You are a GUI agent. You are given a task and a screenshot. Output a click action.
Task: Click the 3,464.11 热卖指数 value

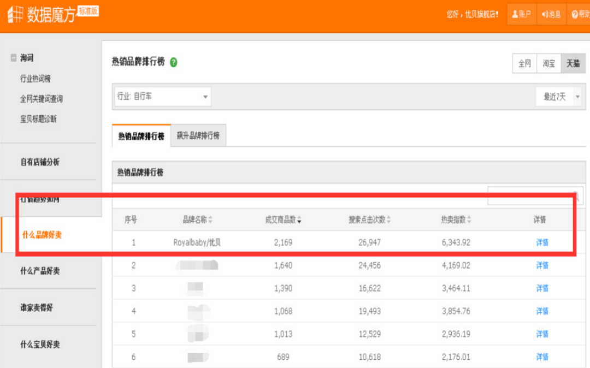[456, 288]
